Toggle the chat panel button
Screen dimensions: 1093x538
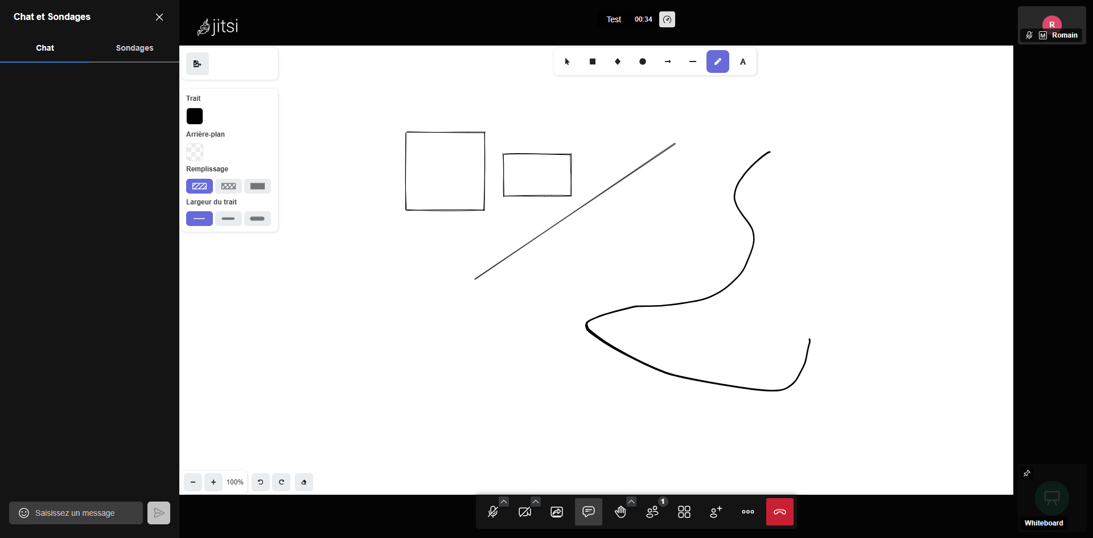pos(589,512)
